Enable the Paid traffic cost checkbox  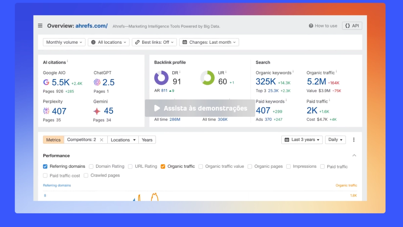point(45,176)
